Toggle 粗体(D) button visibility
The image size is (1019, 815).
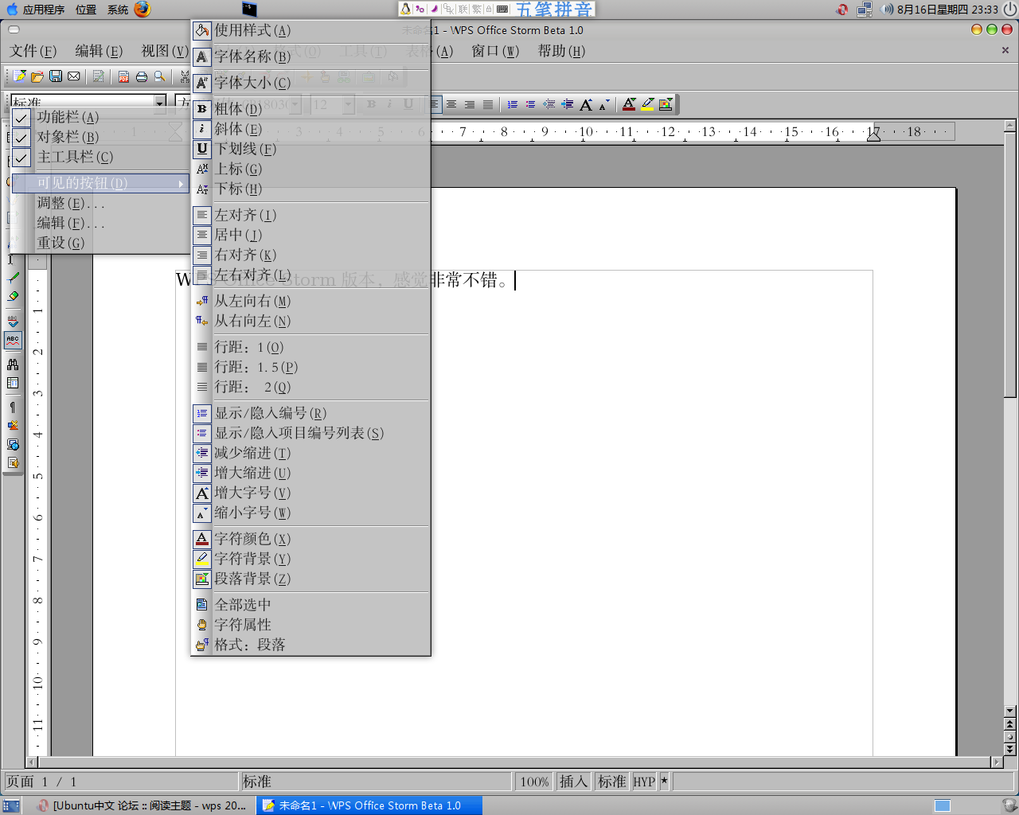click(x=310, y=108)
